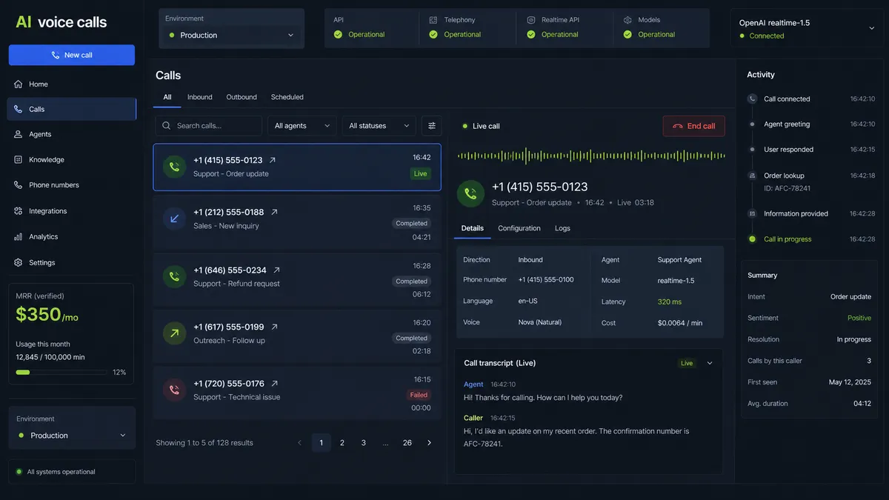Switch to the Scheduled tab
Image resolution: width=889 pixels, height=500 pixels.
tap(287, 97)
